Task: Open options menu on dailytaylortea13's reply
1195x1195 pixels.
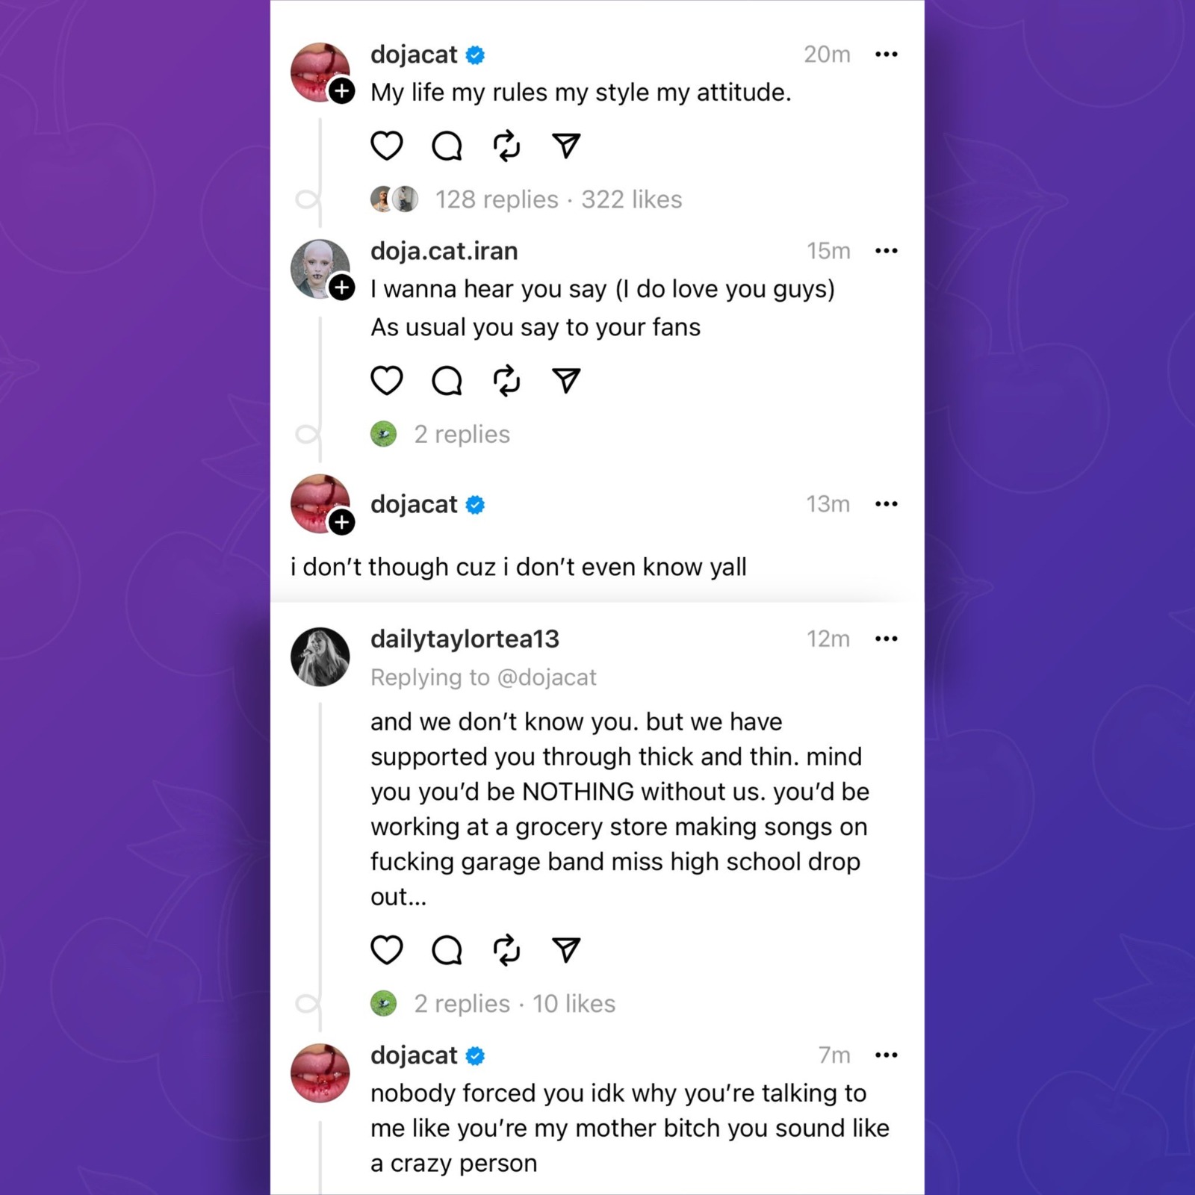Action: point(886,638)
